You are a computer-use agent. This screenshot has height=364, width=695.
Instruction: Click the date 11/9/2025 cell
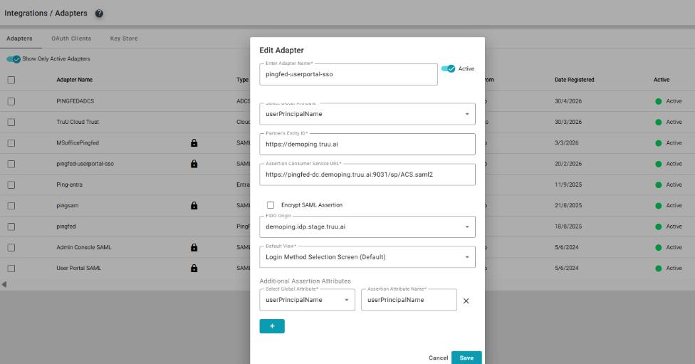[568, 184]
